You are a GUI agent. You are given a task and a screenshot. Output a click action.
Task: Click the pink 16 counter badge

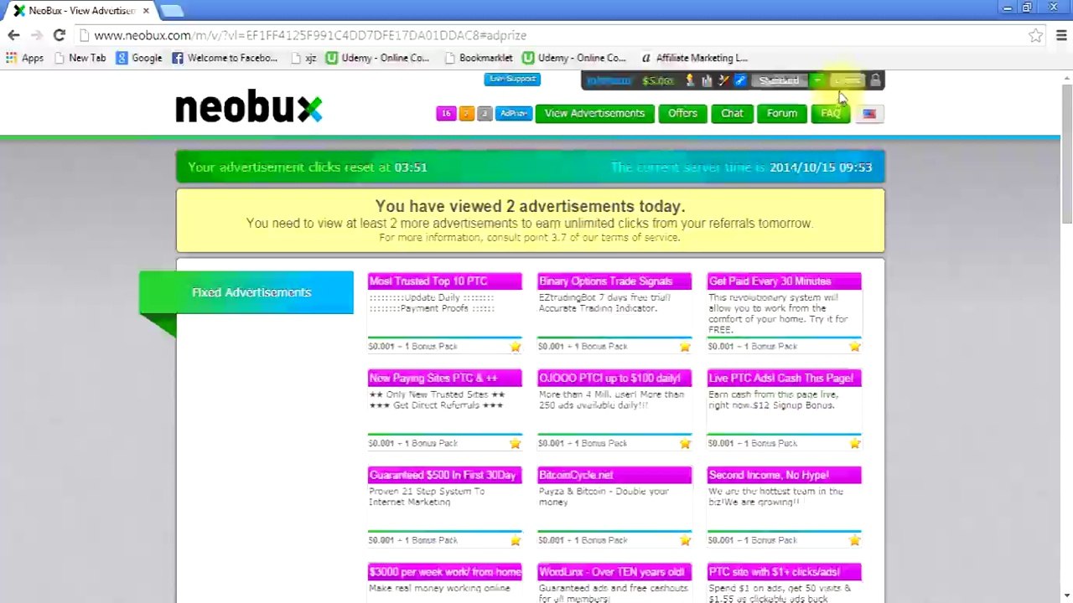coord(446,113)
